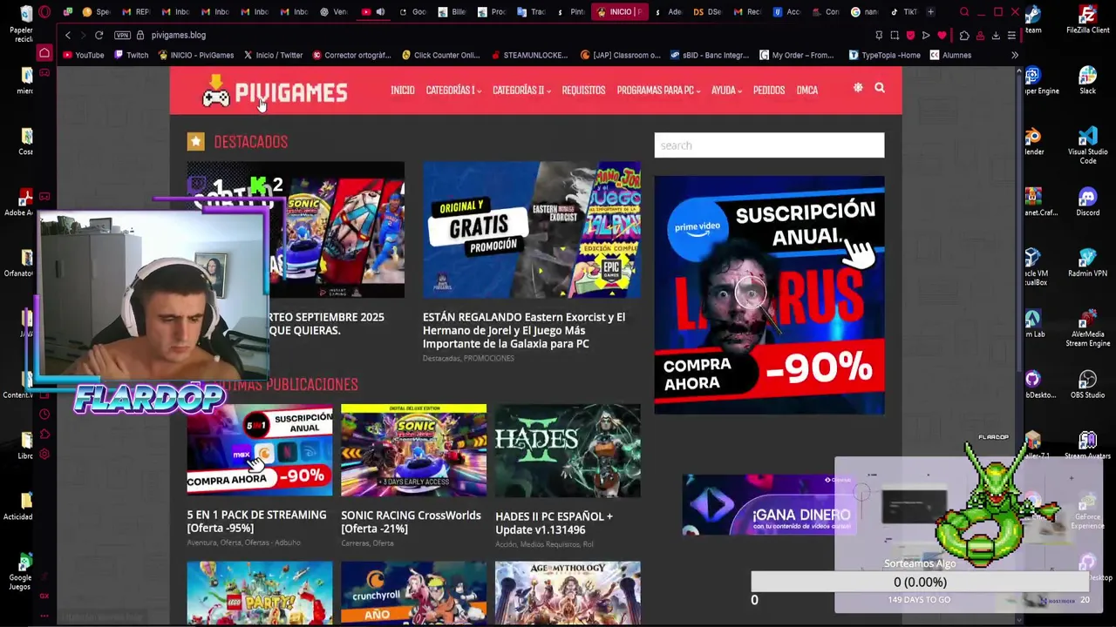Viewport: 1116px width, 627px height.
Task: Open Inicio / Twitter bookmark
Action: pyautogui.click(x=273, y=55)
